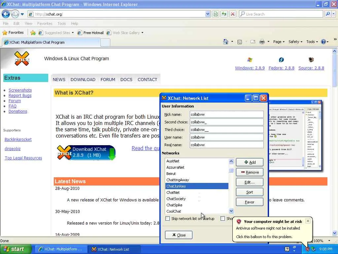This screenshot has height=254, width=338.
Task: Click the Screenshots link in Extras
Action: click(20, 90)
